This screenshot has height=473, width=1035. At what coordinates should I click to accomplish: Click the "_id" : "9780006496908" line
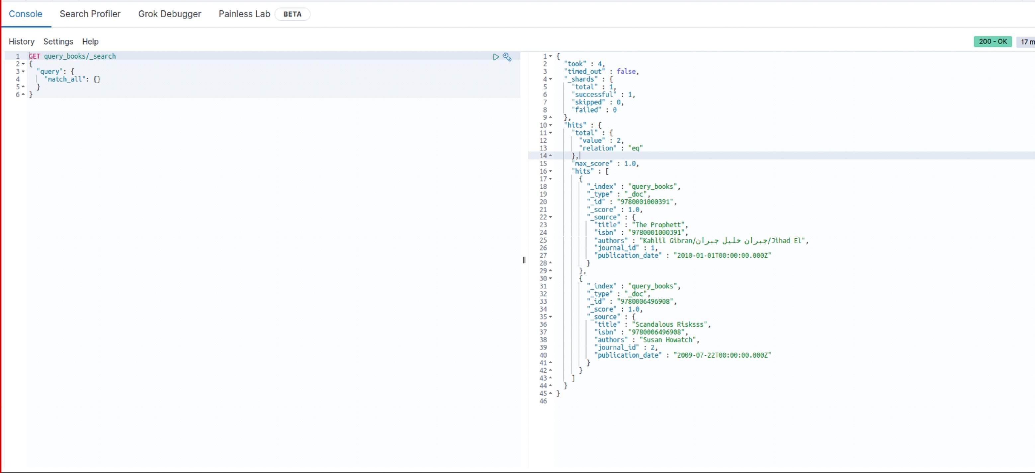632,301
